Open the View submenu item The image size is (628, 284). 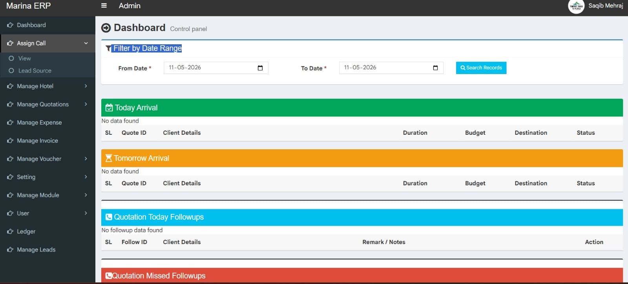[x=47, y=58]
